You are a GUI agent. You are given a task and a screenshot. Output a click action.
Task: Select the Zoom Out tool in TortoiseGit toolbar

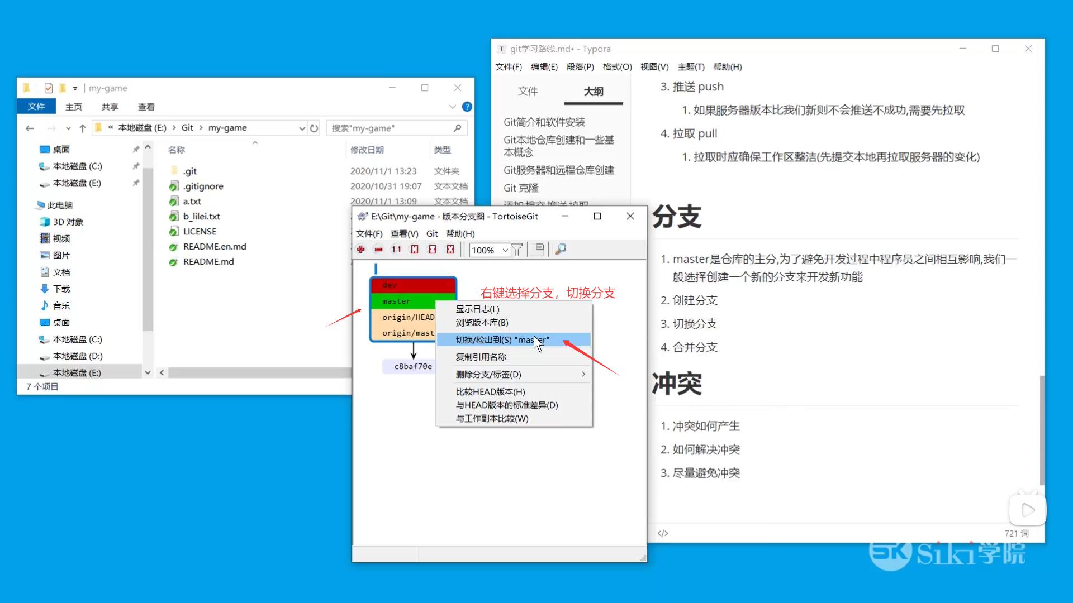tap(378, 250)
